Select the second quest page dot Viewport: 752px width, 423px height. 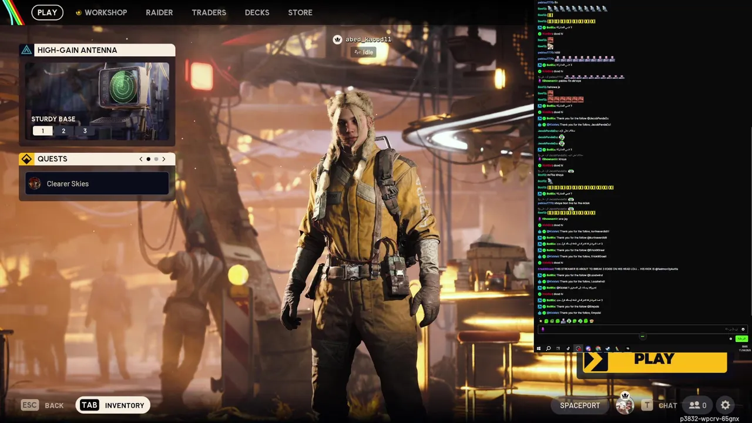pos(156,159)
